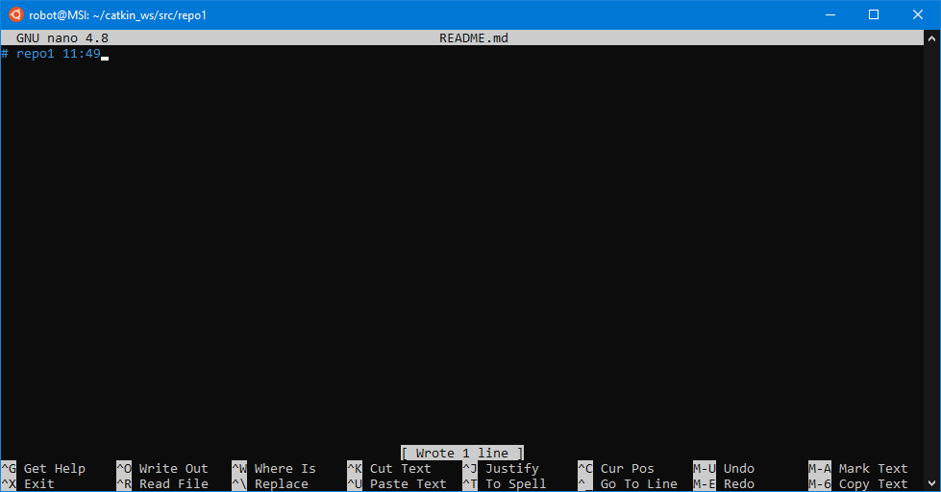This screenshot has height=492, width=941.
Task: Click the 'Wrote 1 line' status message
Action: (462, 453)
